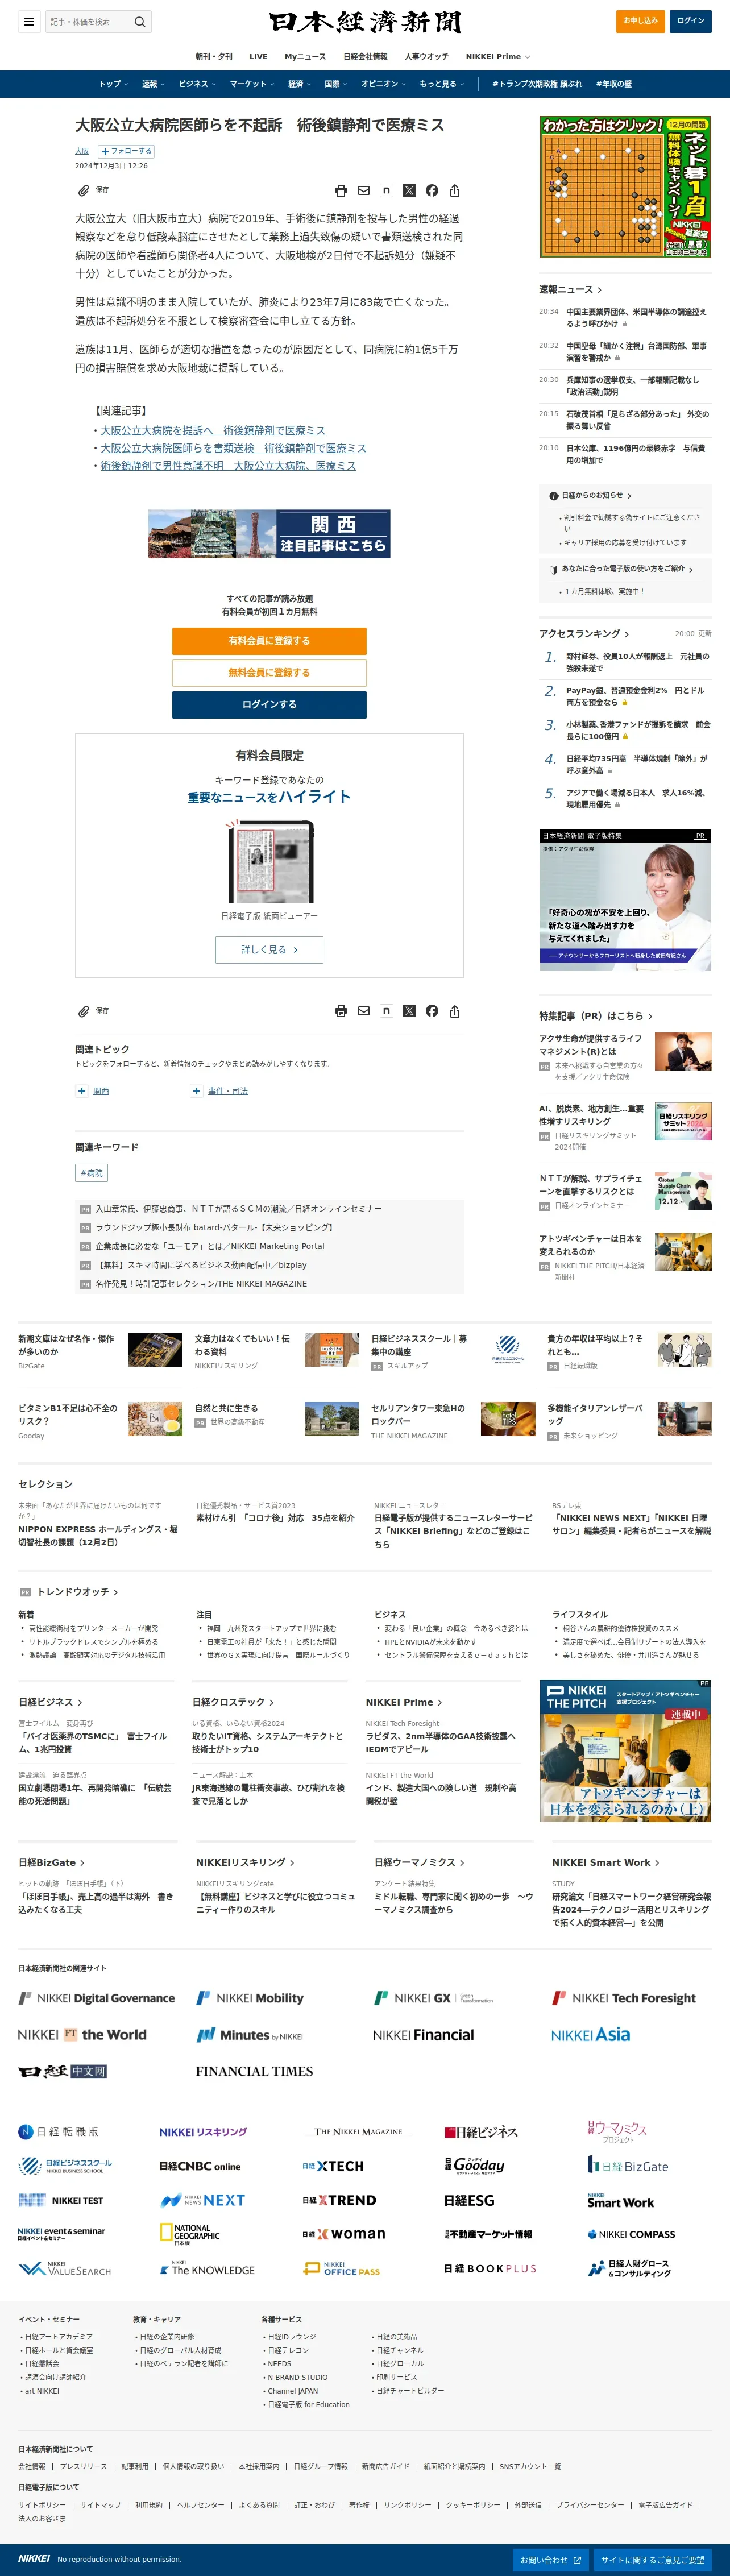Click the print icon under the headline
This screenshot has height=2576, width=730.
click(341, 190)
